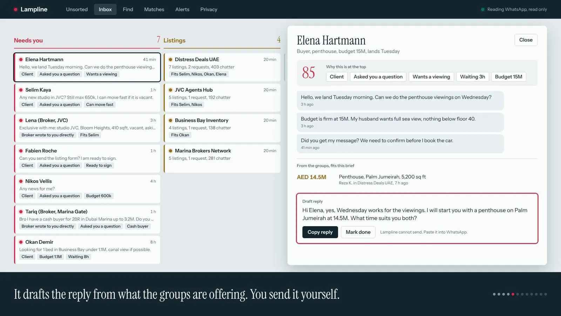Click the 'Asked you a question' tag in detail panel
The width and height of the screenshot is (561, 316).
point(378,77)
